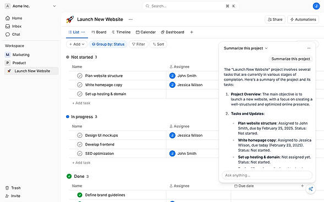Open the Sort options
The width and height of the screenshot is (324, 202).
tap(158, 44)
